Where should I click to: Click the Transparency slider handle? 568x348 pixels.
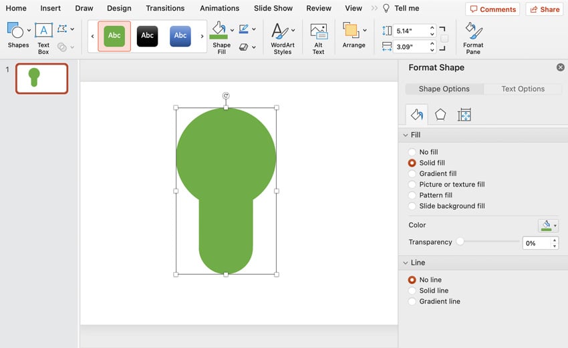click(x=460, y=242)
